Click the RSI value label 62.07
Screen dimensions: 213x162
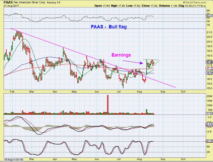(209, 16)
